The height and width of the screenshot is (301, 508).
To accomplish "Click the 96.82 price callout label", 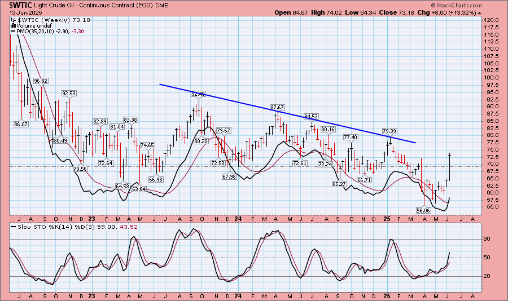I will tap(40, 81).
